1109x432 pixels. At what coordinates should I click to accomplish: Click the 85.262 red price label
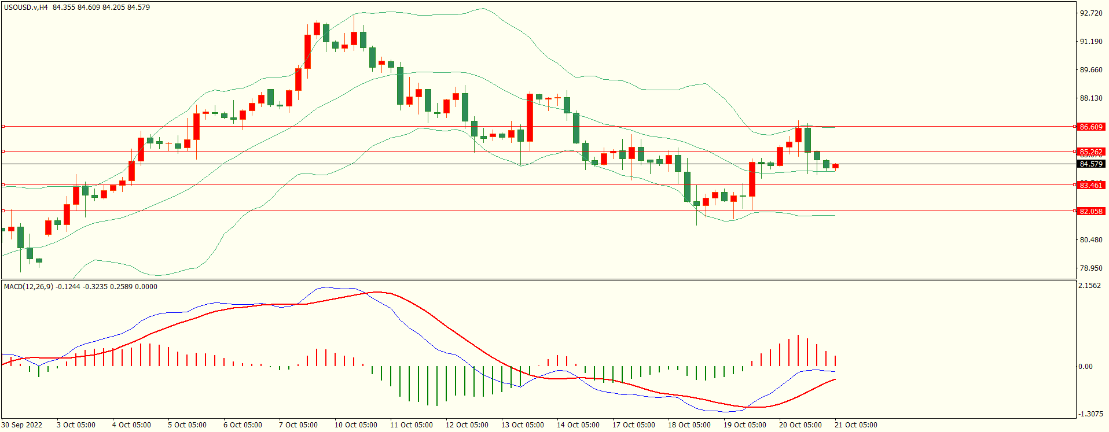[1091, 152]
